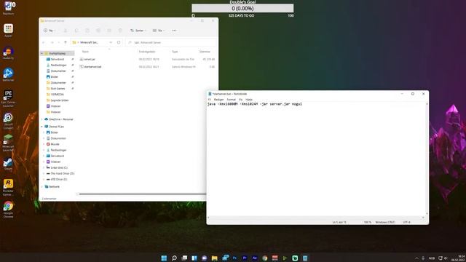Open Musikk under Denne PCen
The image size is (466, 262).
click(x=55, y=144)
